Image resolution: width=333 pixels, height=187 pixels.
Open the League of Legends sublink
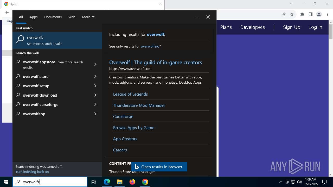point(130,94)
